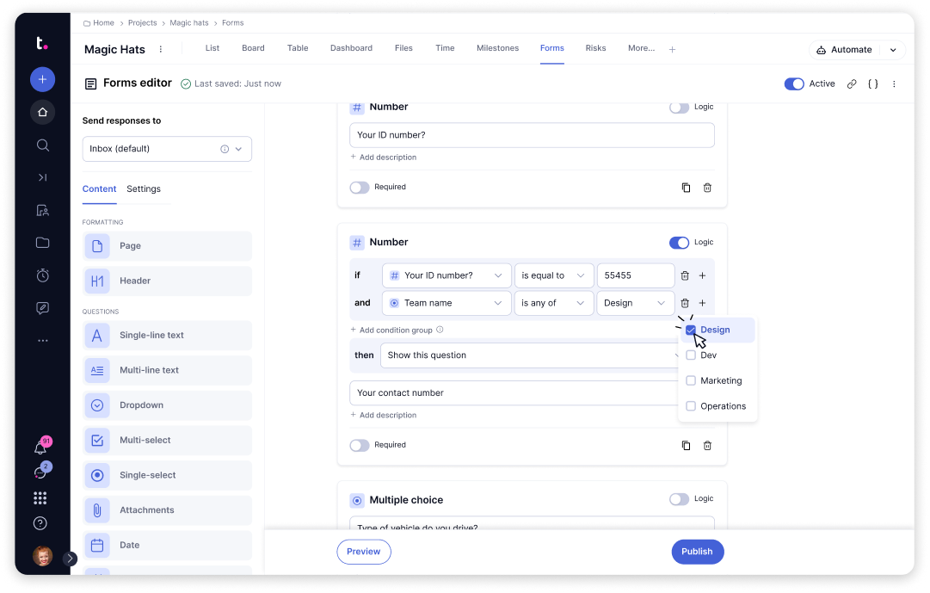
Task: Open the timer clock icon in sidebar
Action: tap(43, 275)
